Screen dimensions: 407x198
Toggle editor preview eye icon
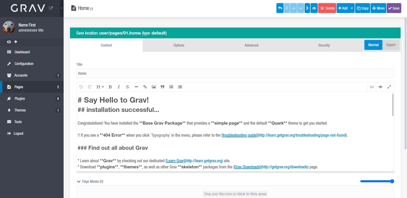point(380,87)
